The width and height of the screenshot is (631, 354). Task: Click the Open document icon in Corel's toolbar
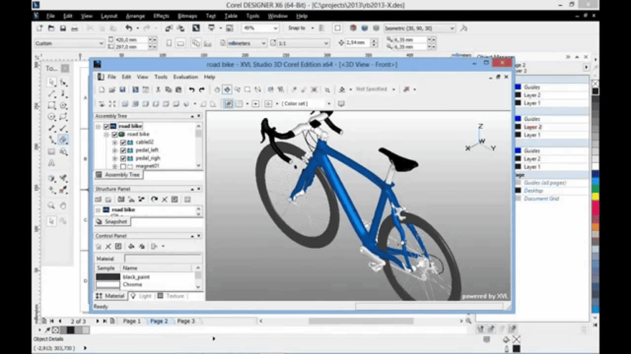pos(49,28)
